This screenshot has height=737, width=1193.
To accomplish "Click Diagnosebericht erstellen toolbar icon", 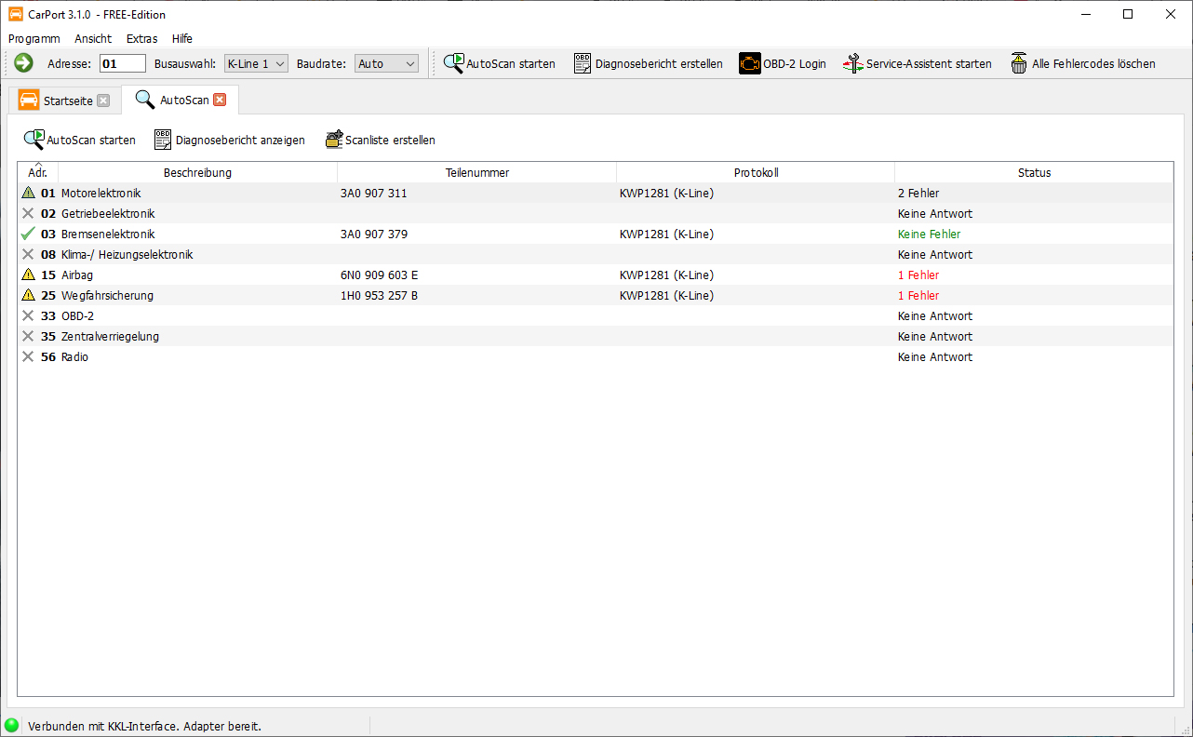I will pos(583,63).
